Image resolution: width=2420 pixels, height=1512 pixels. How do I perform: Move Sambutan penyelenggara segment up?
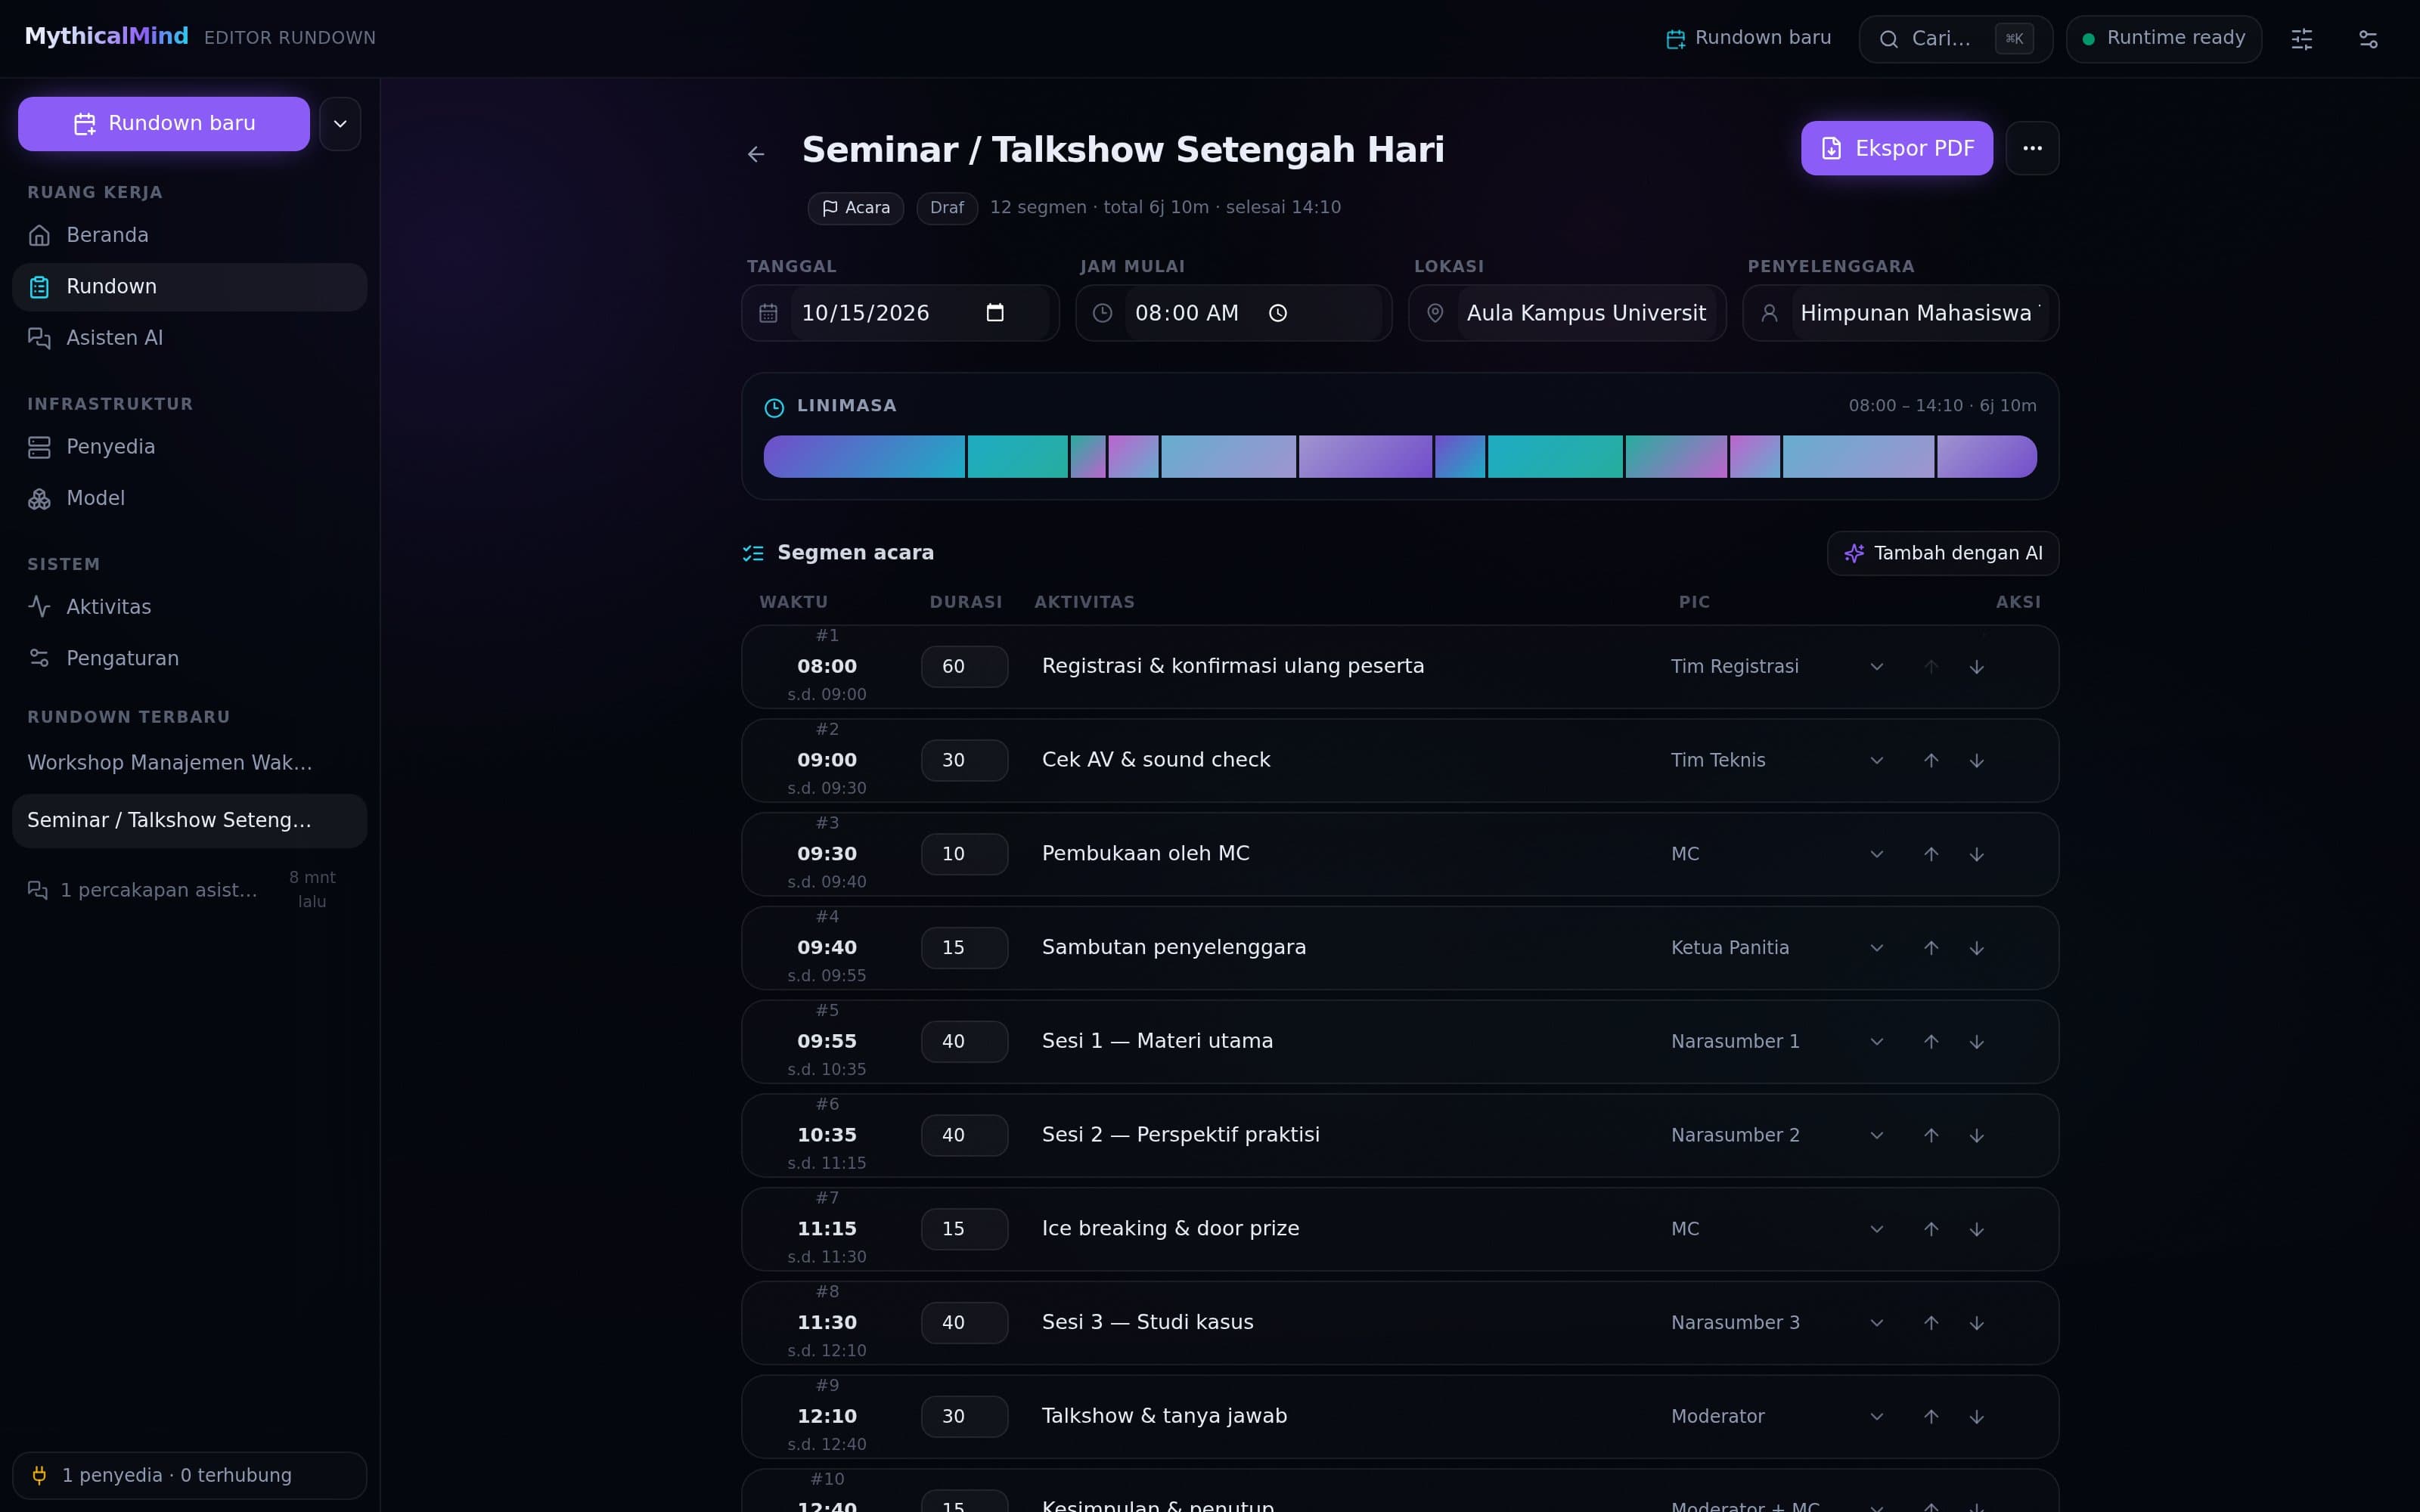[1931, 948]
